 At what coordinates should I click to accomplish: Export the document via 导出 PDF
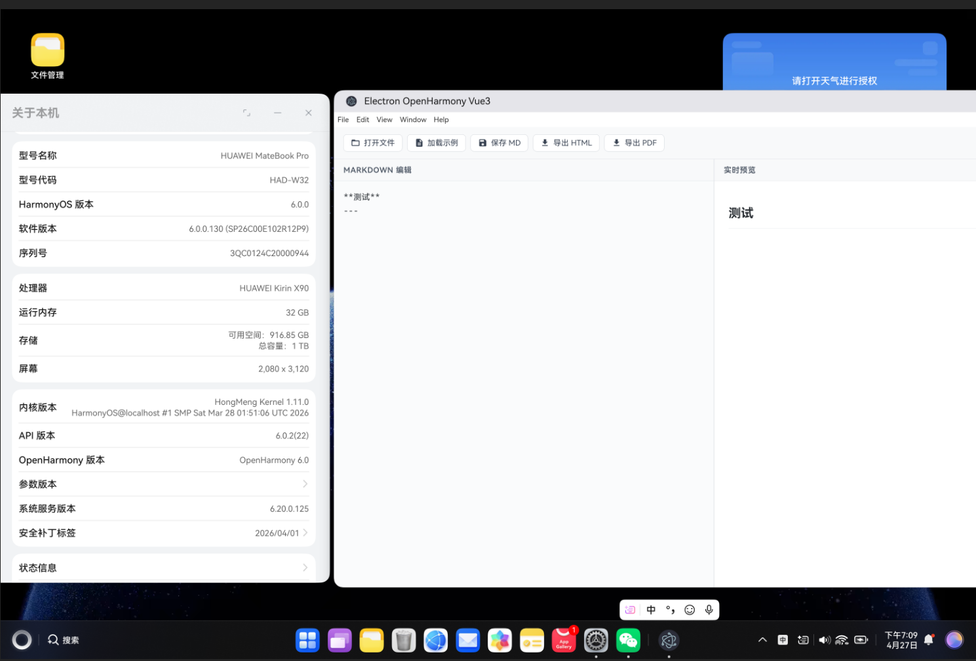coord(634,143)
